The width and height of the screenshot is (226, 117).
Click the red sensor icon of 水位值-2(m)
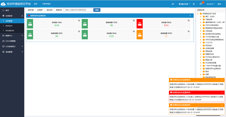coord(140,24)
